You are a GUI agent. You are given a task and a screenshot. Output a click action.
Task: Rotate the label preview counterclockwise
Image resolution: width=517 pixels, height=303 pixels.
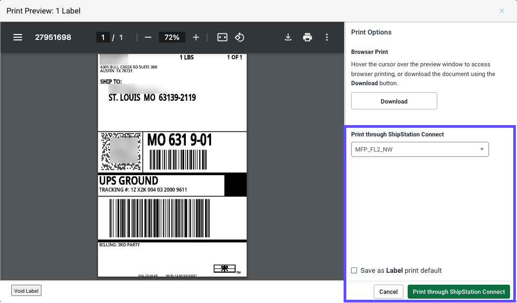point(240,37)
